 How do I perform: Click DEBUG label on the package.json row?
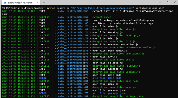[x=43, y=93]
